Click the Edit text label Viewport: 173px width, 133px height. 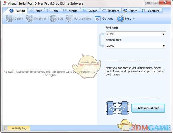point(60,18)
